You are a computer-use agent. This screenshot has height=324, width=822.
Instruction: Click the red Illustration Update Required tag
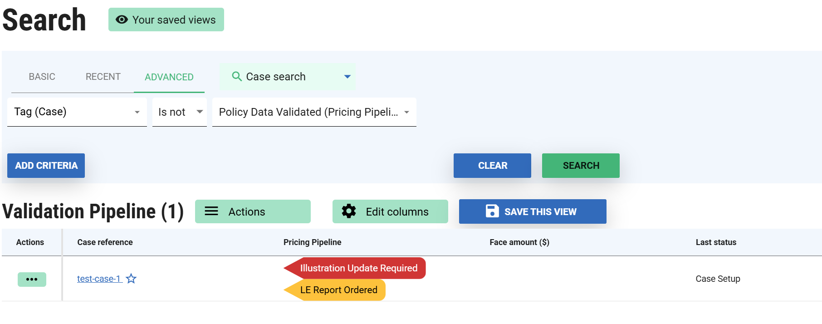(x=358, y=268)
